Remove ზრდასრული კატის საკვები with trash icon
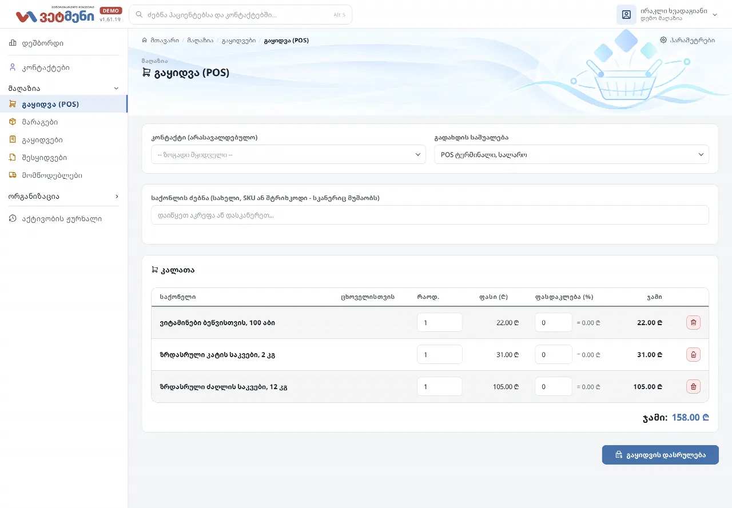 693,354
